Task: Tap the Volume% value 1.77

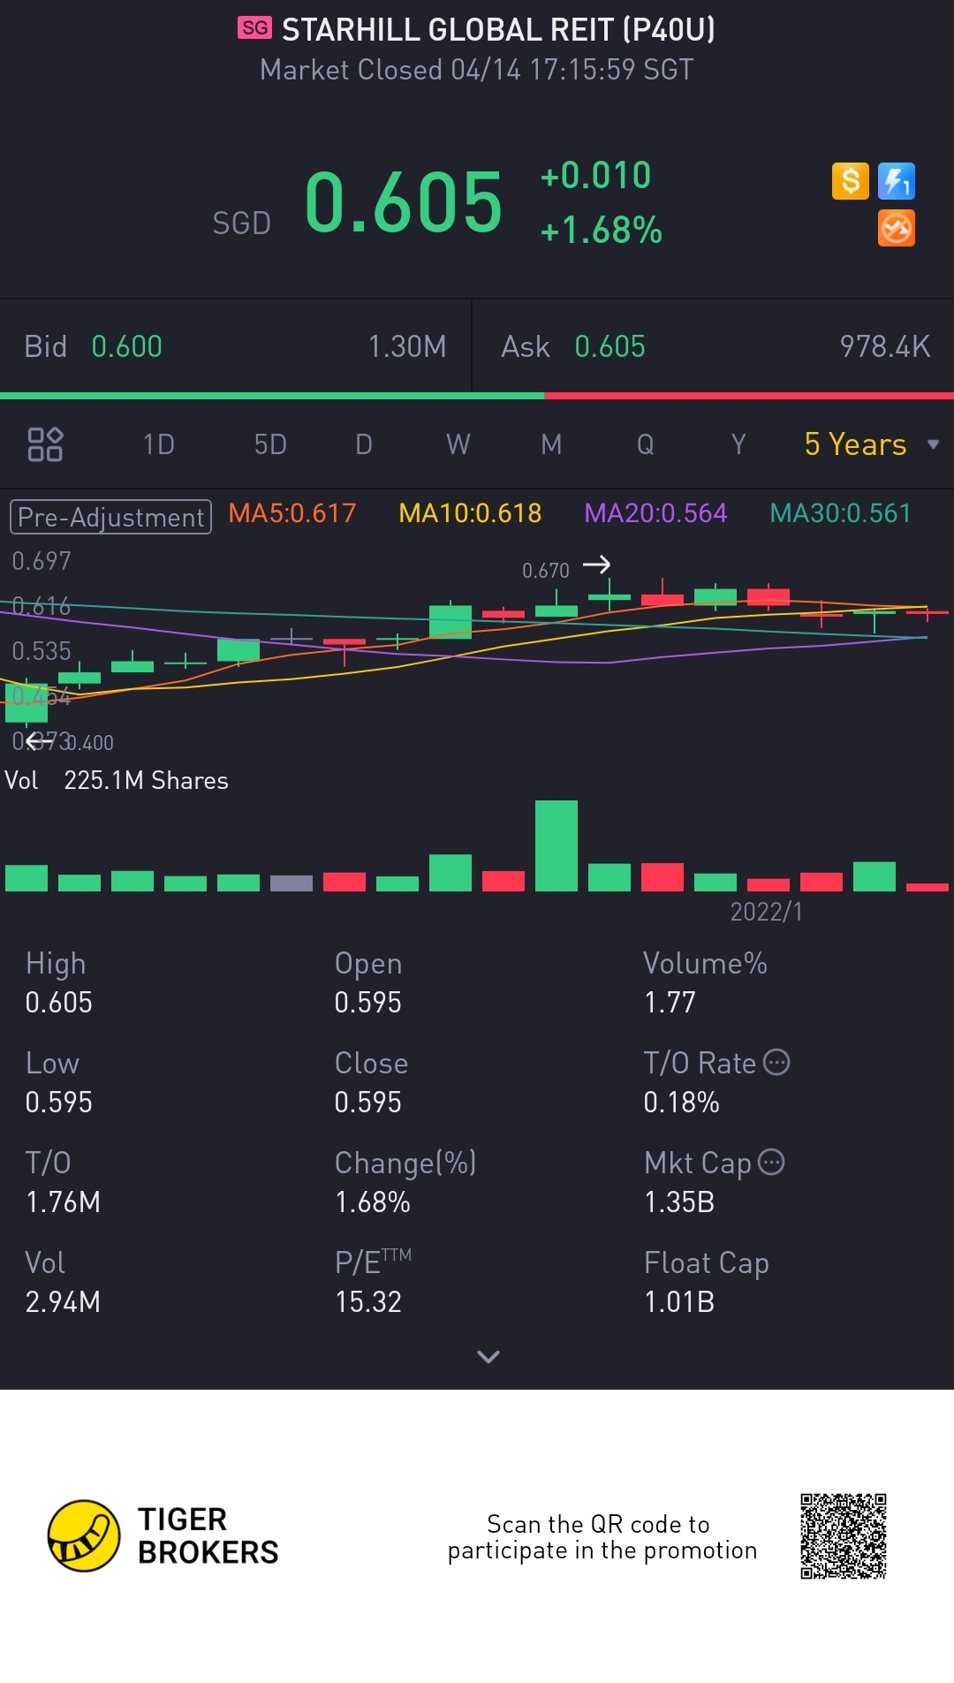Action: pyautogui.click(x=670, y=1002)
